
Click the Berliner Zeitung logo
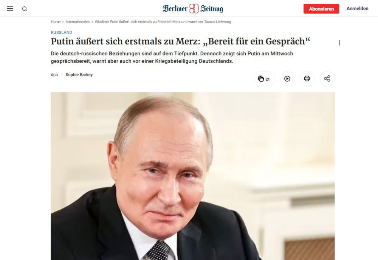click(x=193, y=9)
